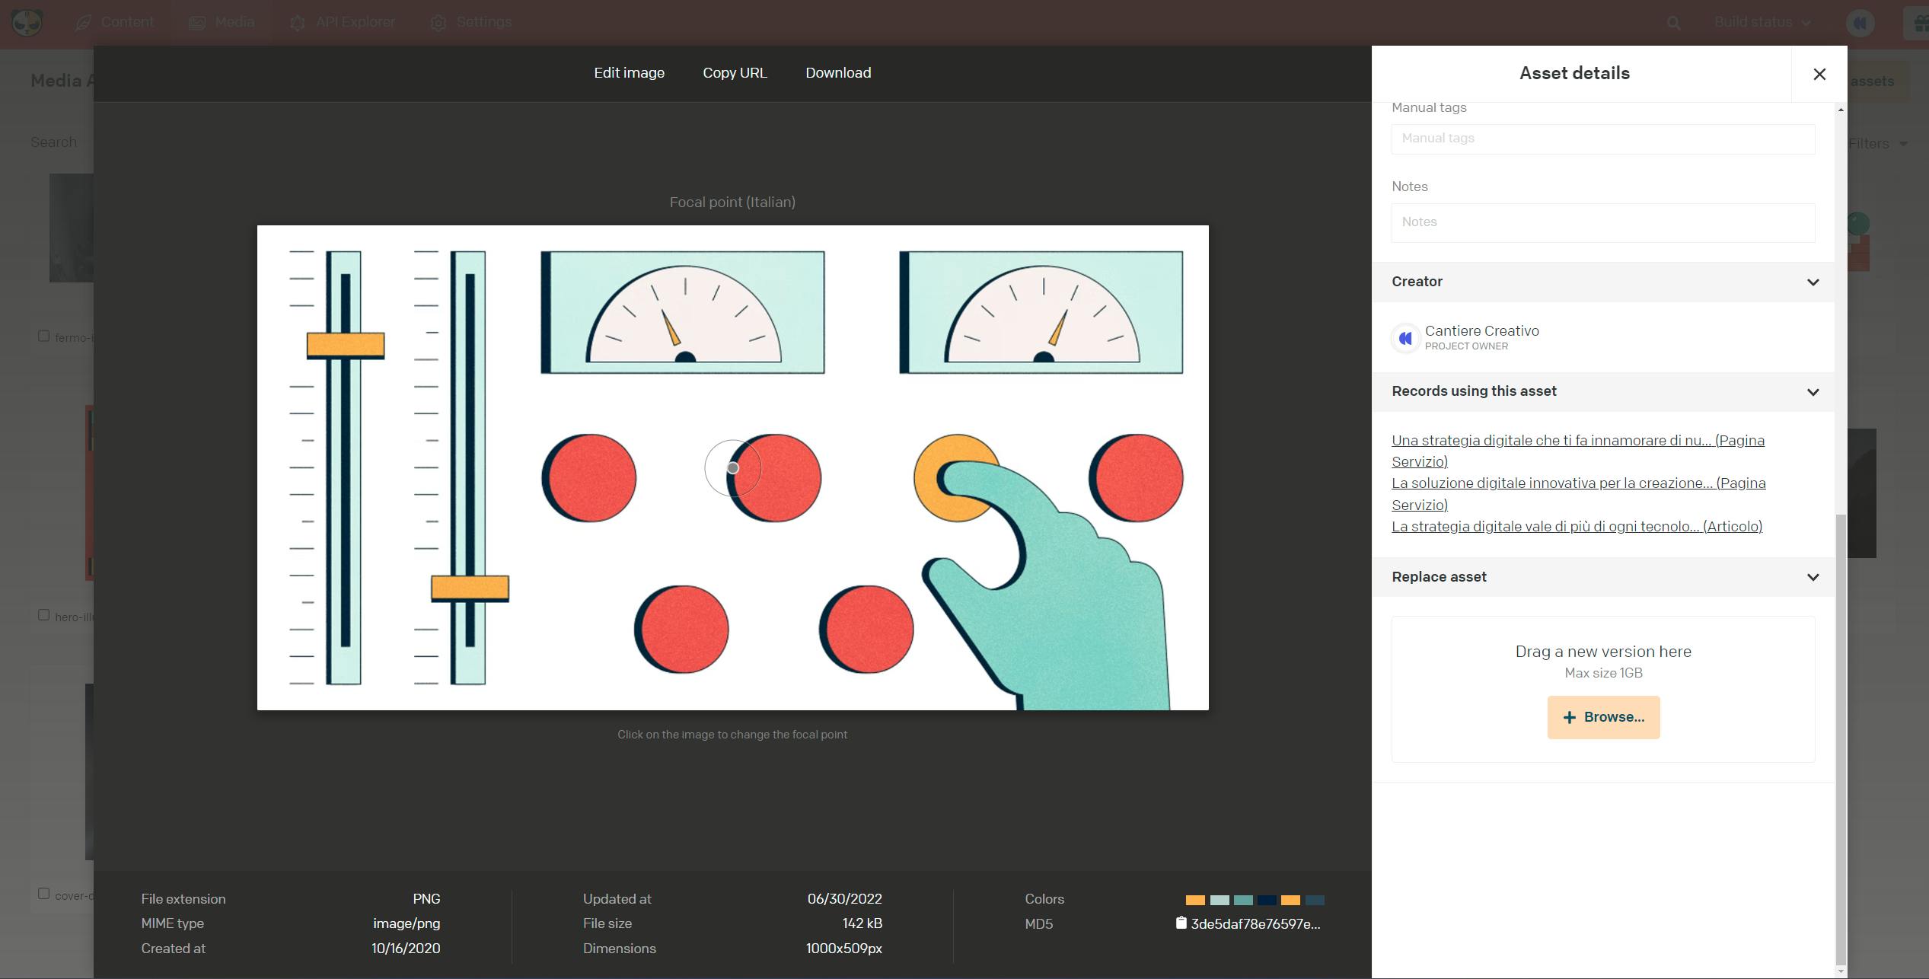Image resolution: width=1929 pixels, height=979 pixels.
Task: Click the MD5 copy clipboard icon
Action: click(x=1181, y=923)
